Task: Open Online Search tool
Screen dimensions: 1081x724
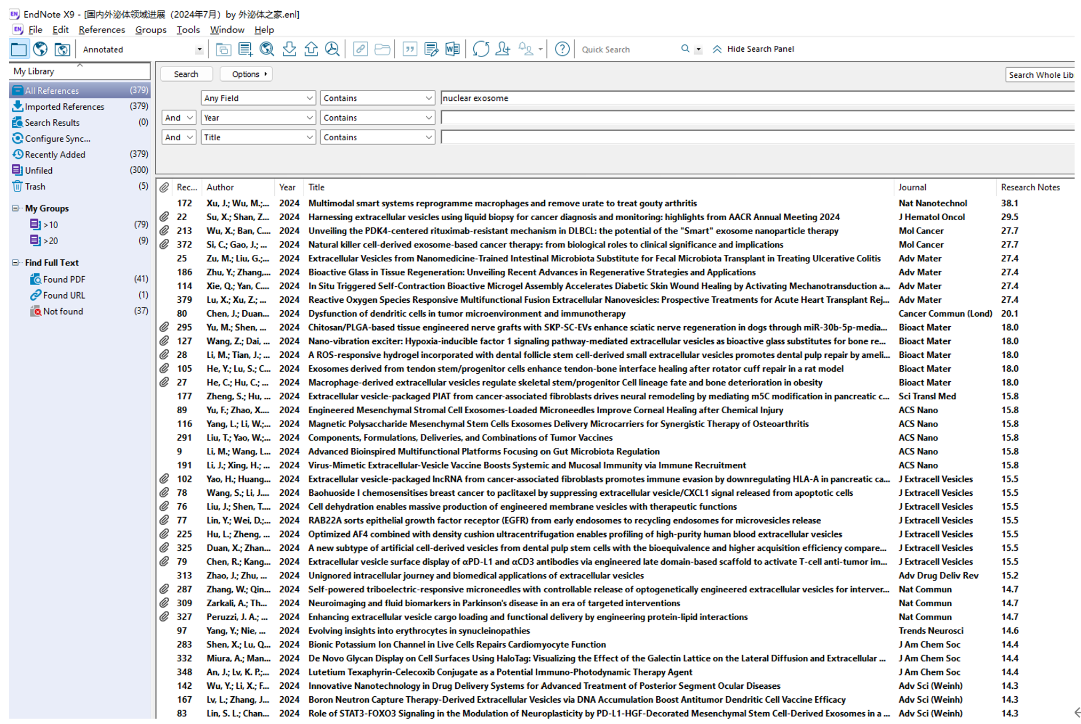Action: pyautogui.click(x=267, y=49)
